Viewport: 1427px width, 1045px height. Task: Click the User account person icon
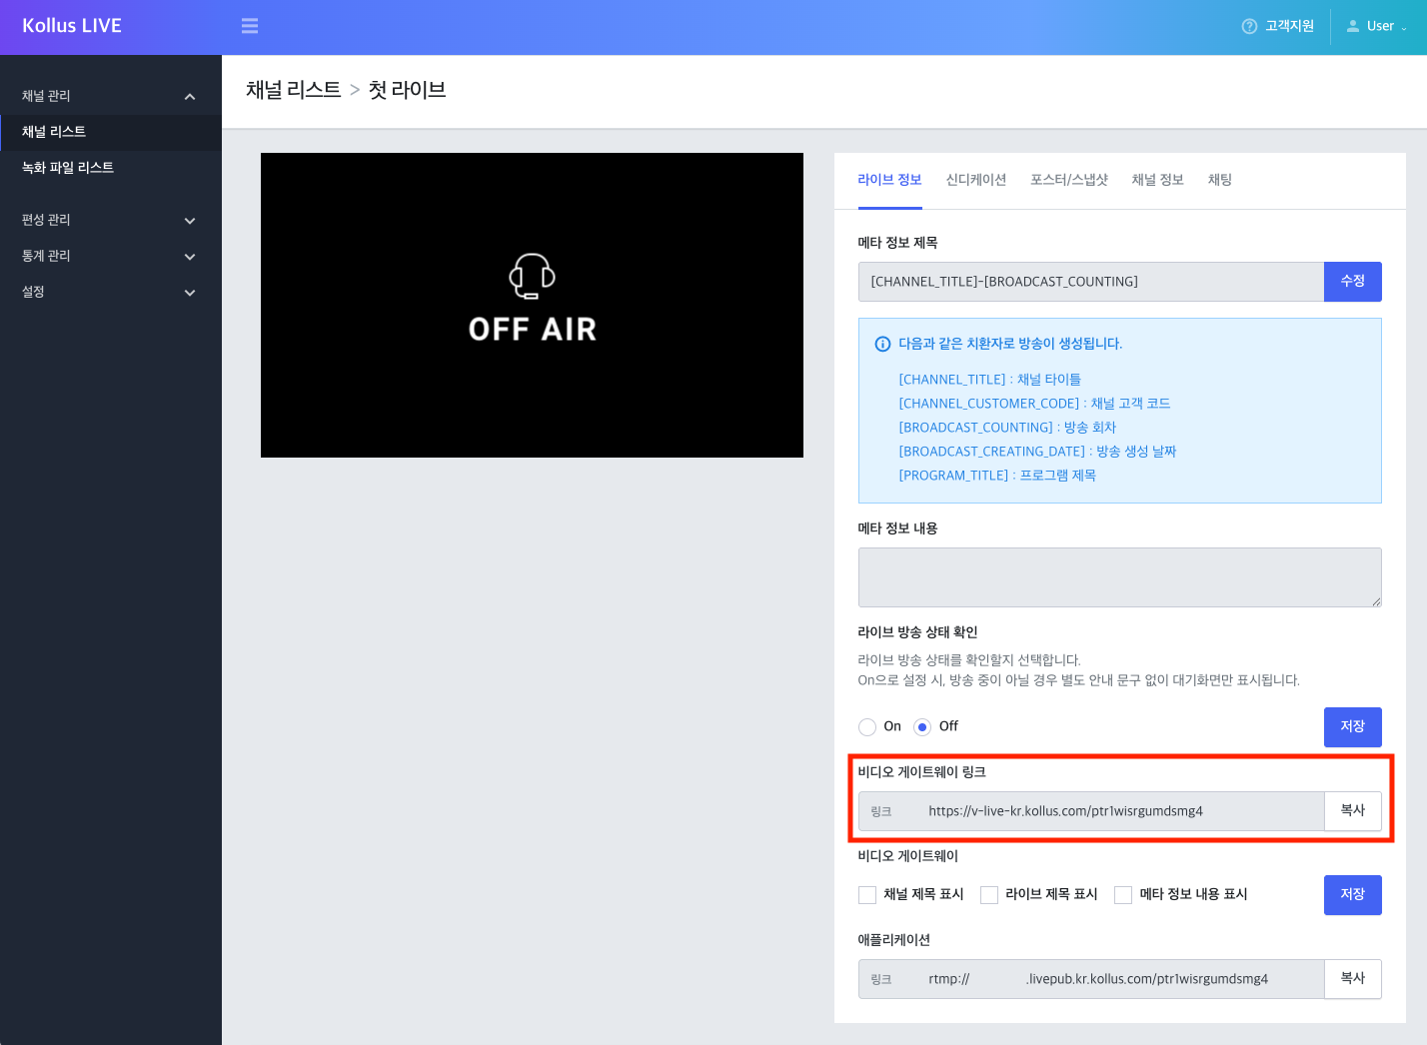(x=1353, y=26)
